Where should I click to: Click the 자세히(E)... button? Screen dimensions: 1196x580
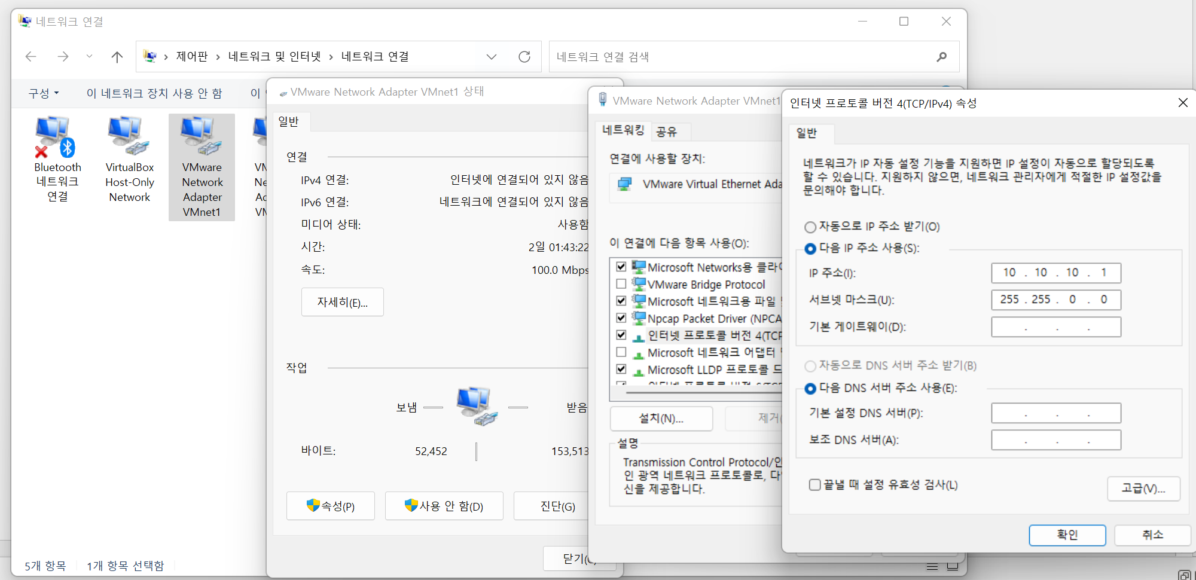342,303
